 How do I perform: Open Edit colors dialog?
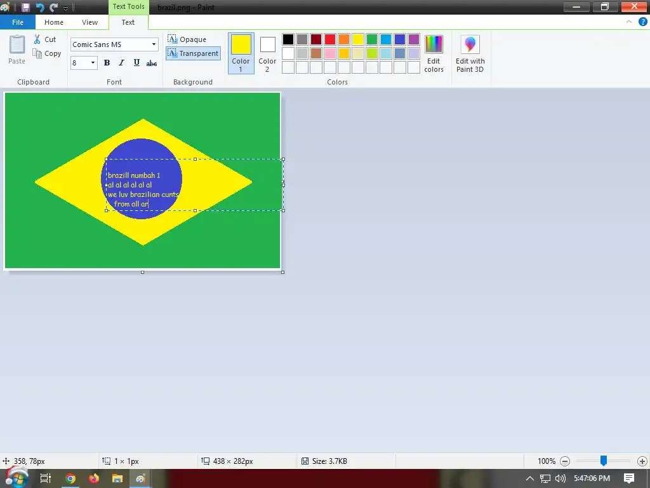(x=434, y=53)
